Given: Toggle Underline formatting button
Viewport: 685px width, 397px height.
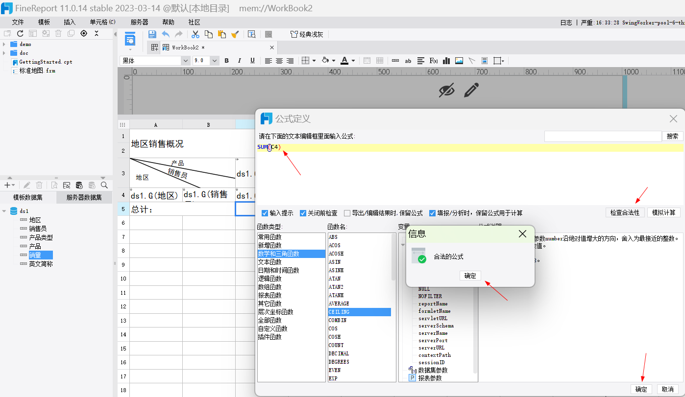Looking at the screenshot, I should point(253,61).
